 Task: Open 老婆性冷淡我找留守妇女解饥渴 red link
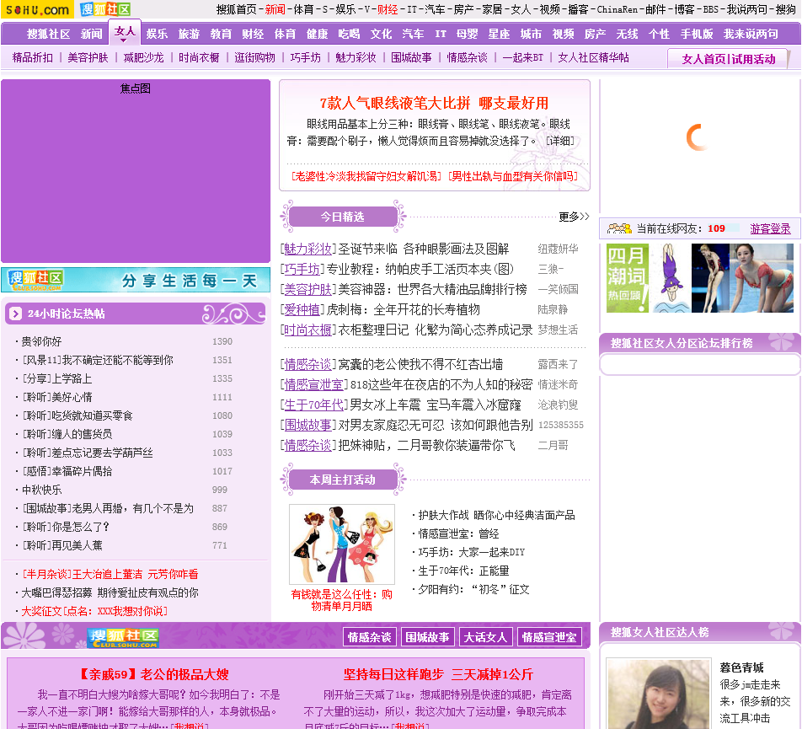pos(366,176)
